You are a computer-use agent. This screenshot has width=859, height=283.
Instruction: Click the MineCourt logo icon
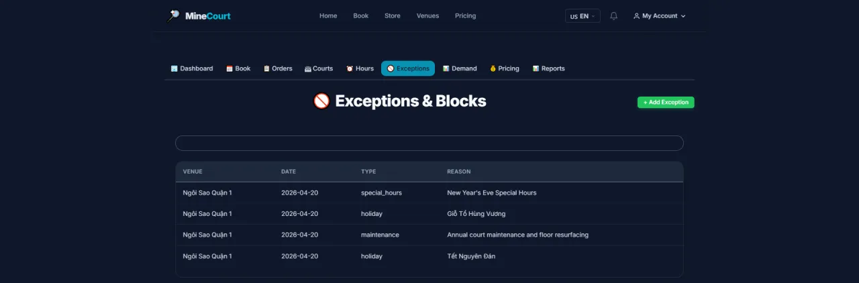point(173,15)
